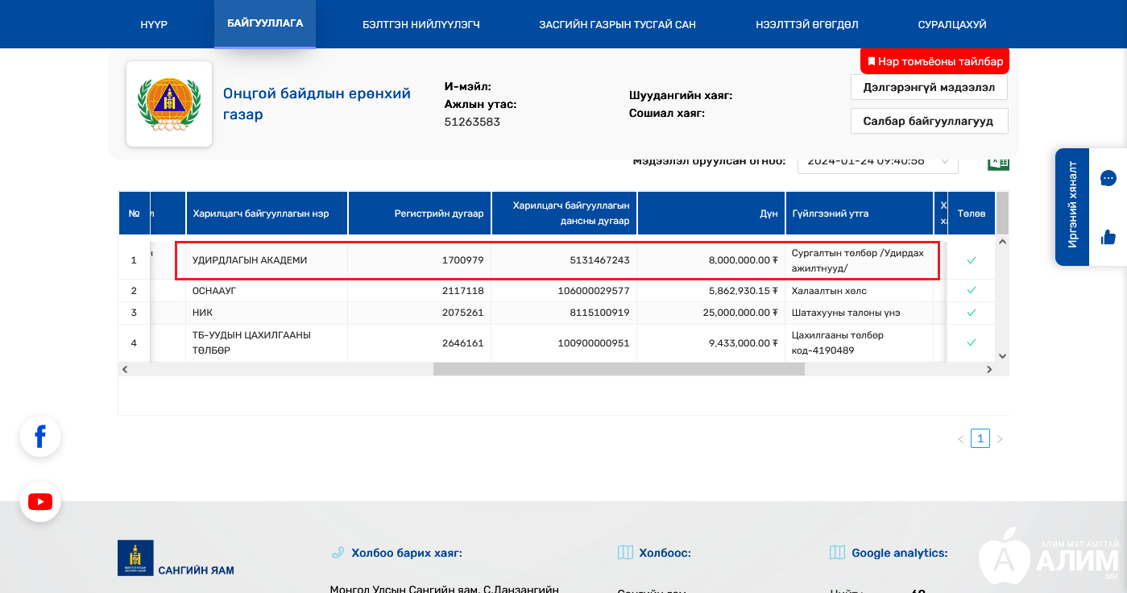Click the Google analytics footer heading

(900, 553)
